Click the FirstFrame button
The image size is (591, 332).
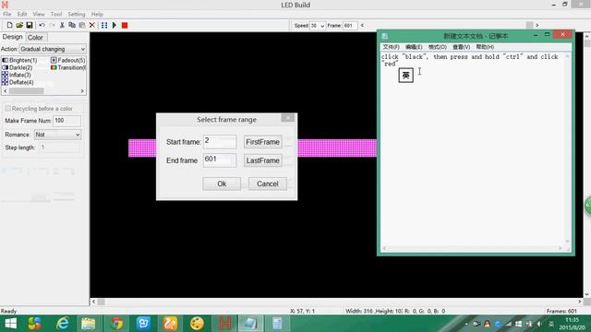click(x=262, y=142)
